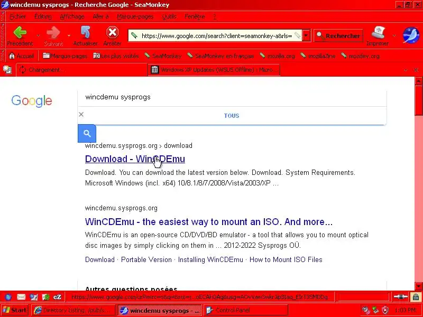Click the Google logo
The image size is (423, 317).
click(x=32, y=101)
